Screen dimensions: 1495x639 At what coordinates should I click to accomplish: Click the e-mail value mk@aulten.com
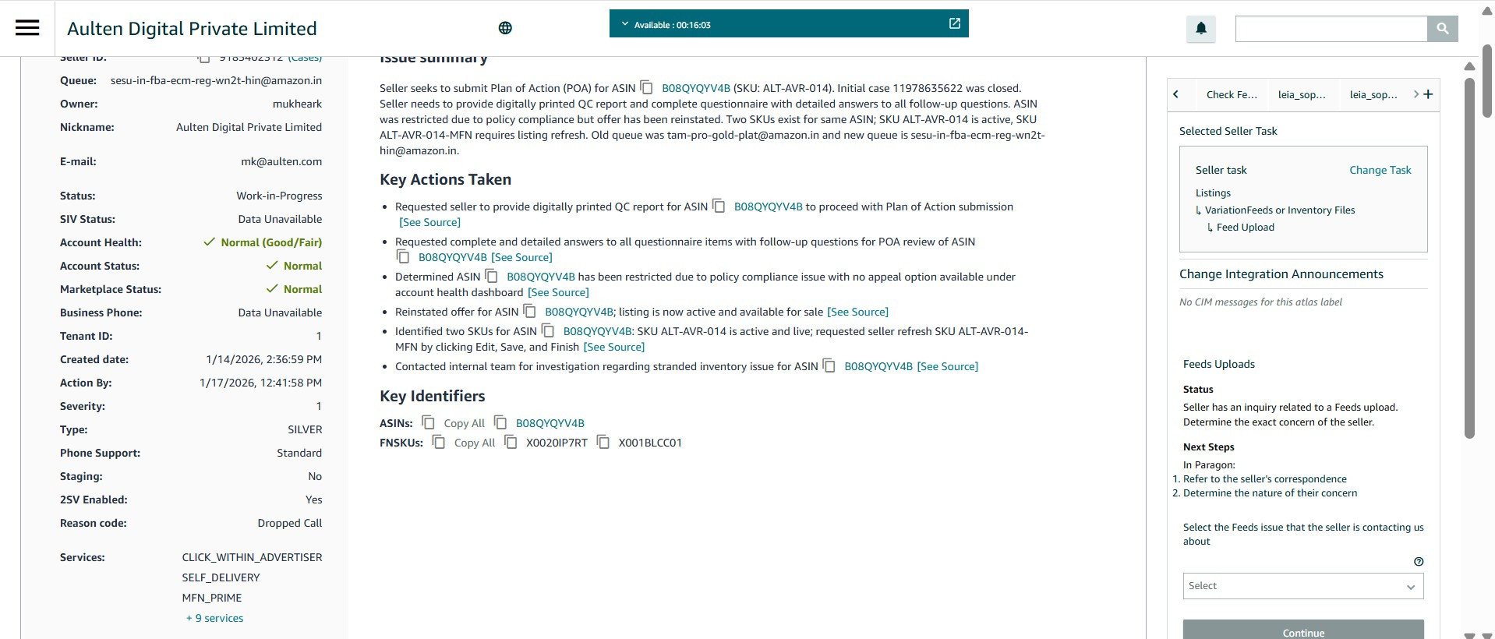pos(281,161)
